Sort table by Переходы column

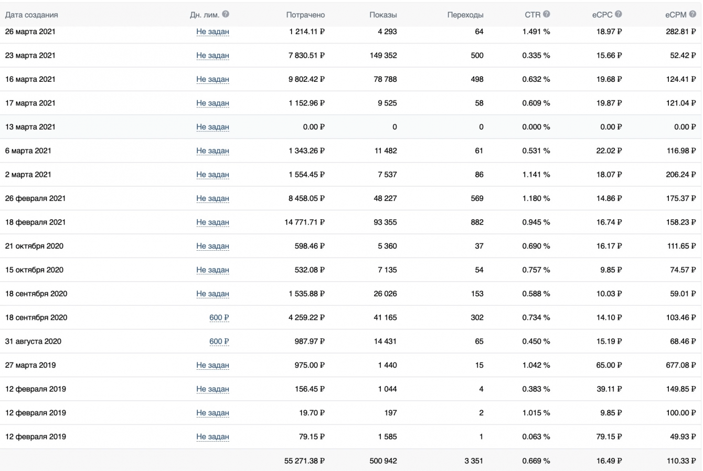[x=465, y=15]
